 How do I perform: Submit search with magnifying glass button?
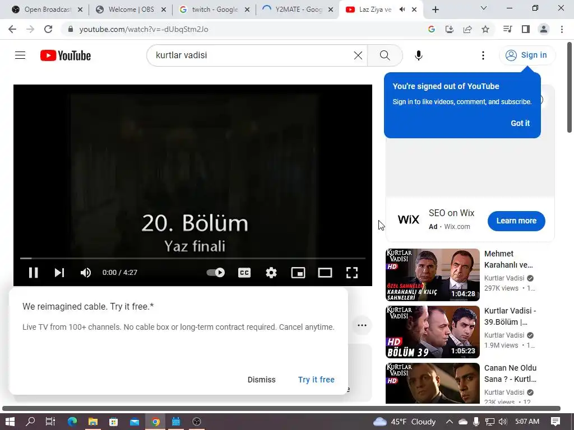tap(385, 55)
